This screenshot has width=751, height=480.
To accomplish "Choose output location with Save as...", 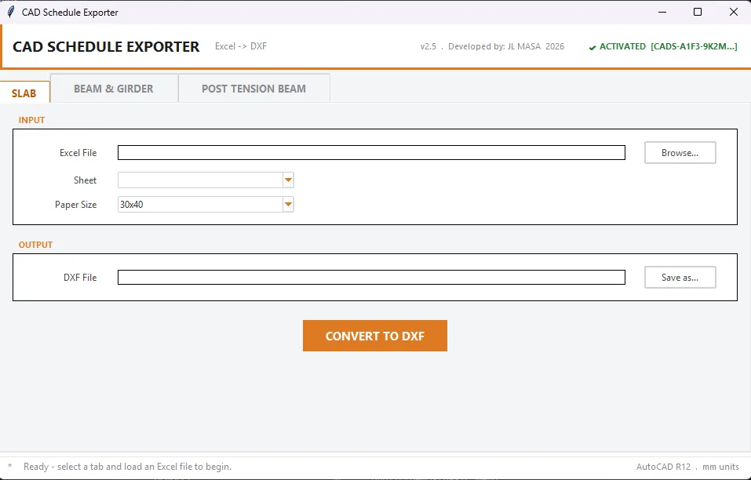I will pos(680,277).
